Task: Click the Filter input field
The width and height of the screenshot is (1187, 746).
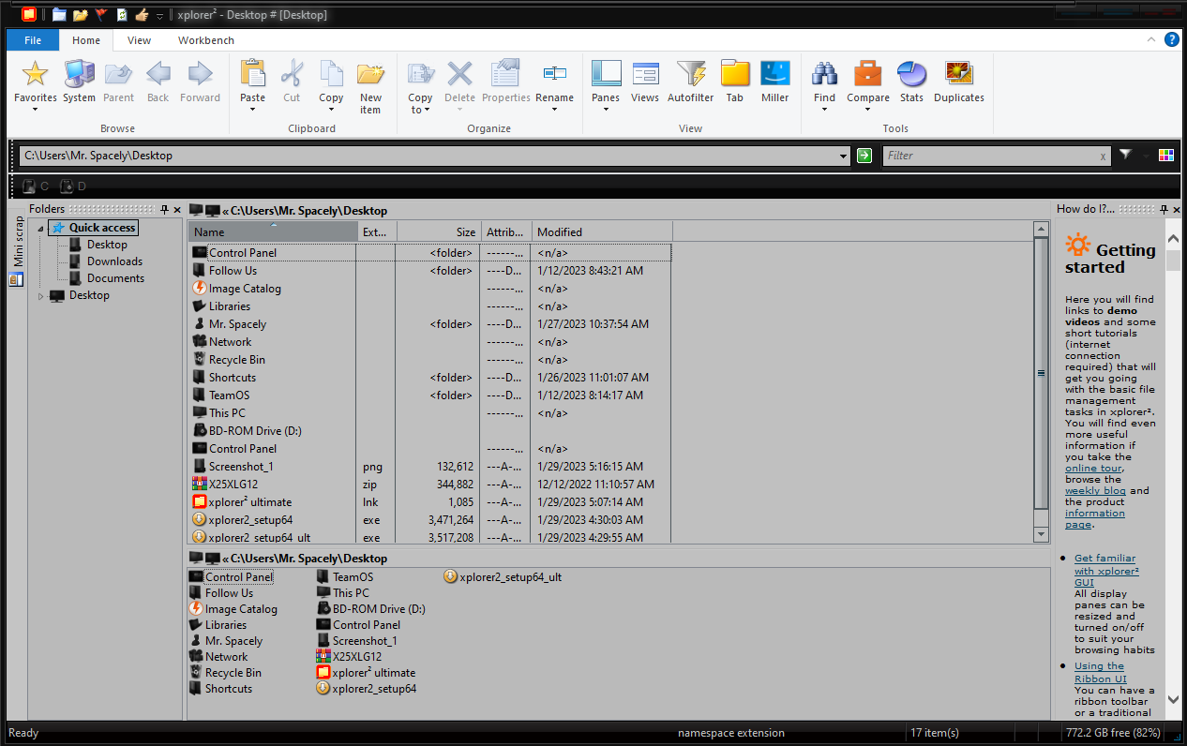Action: 989,156
